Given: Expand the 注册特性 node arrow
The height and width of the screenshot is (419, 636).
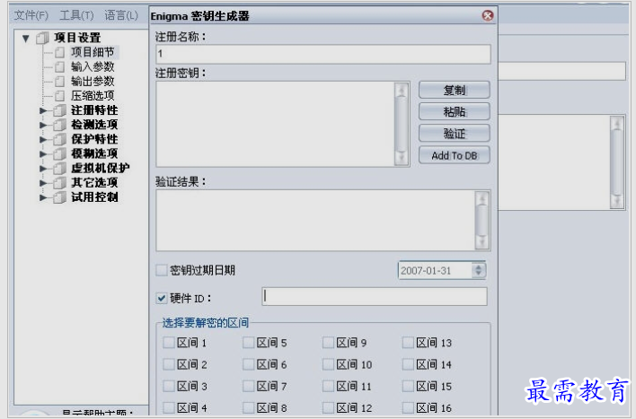Looking at the screenshot, I should tap(43, 110).
